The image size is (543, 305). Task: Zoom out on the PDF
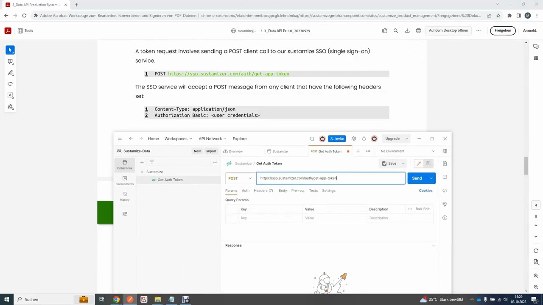(x=536, y=287)
